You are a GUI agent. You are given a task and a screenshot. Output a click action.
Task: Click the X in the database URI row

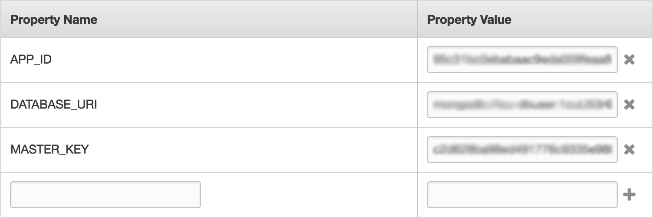629,105
